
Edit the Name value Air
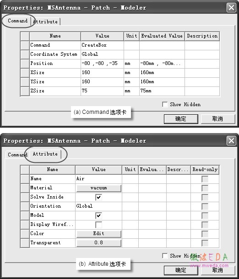(98, 179)
